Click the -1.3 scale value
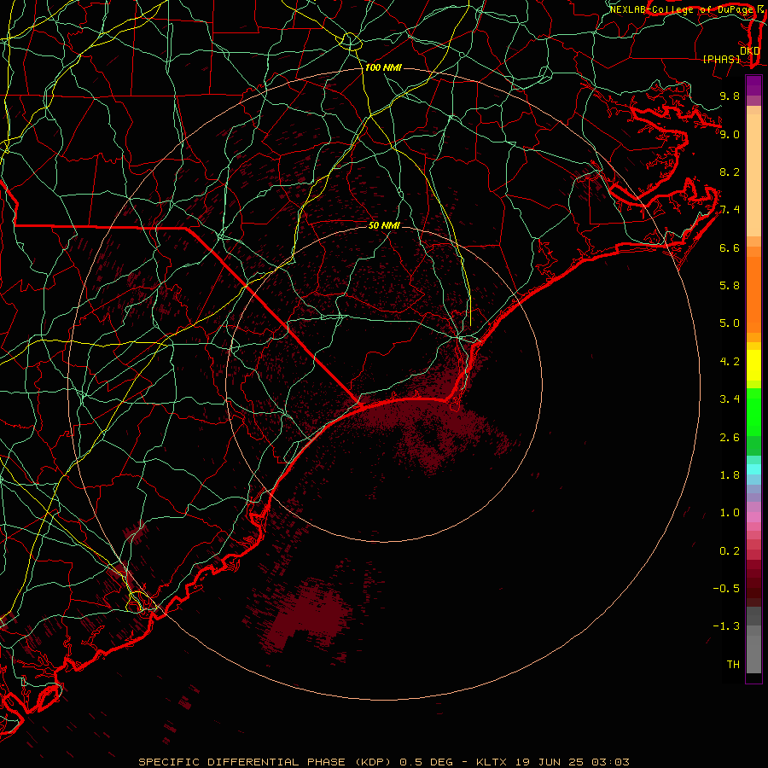 [726, 626]
